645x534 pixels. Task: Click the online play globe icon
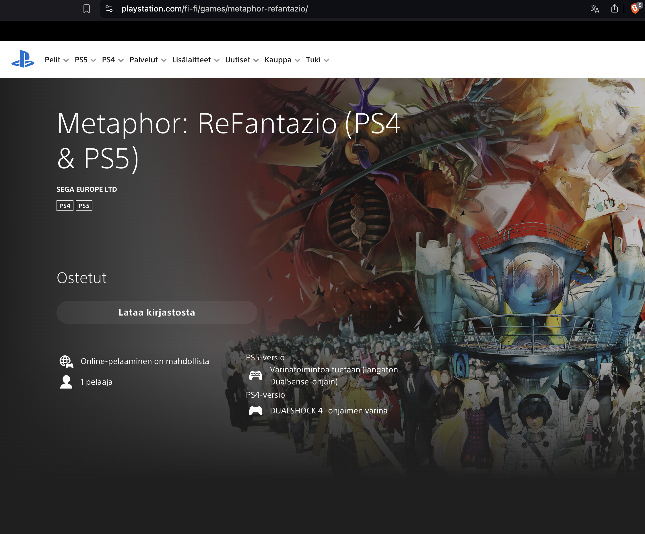pos(66,362)
